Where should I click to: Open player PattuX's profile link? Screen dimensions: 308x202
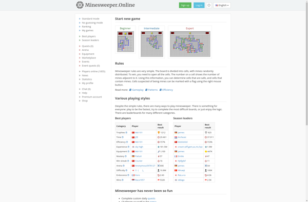tap(138, 156)
